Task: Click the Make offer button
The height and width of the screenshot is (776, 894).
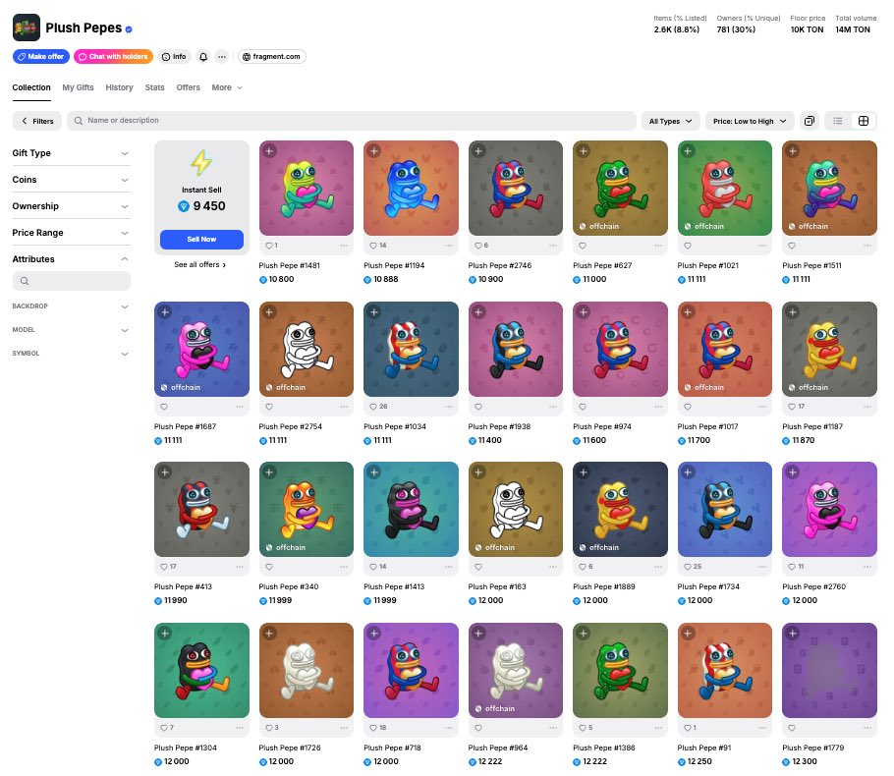Action: tap(41, 56)
